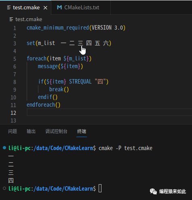192x200 pixels.
Task: Click the blue terminal command status dot
Action: (4, 148)
